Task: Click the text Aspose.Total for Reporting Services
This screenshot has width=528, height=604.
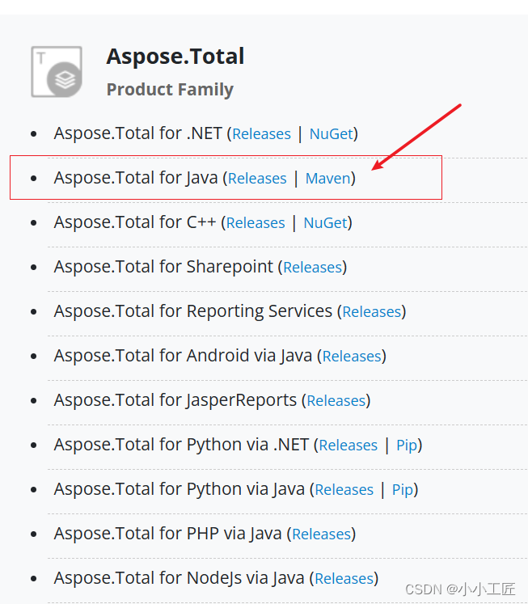Action: 193,311
